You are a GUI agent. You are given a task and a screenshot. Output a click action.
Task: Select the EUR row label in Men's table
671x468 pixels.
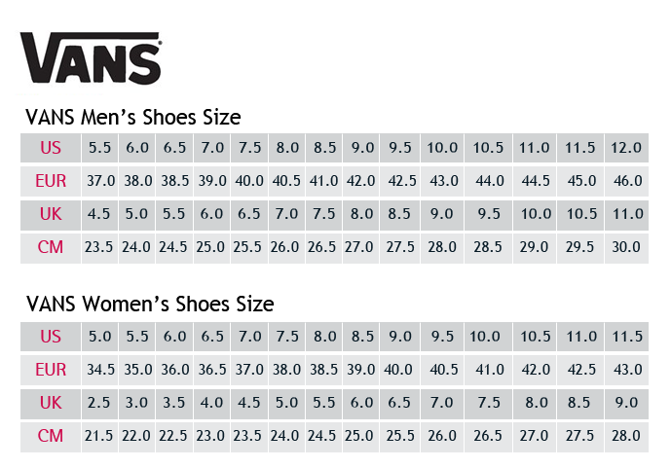click(51, 181)
